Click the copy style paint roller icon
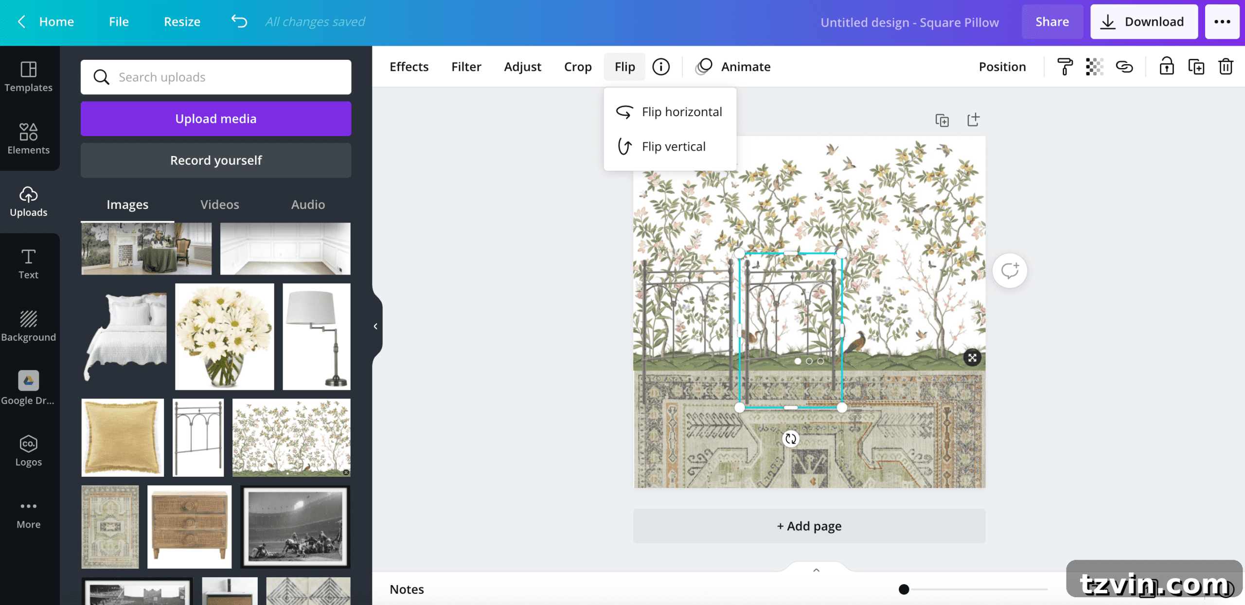This screenshot has height=605, width=1245. click(x=1065, y=67)
